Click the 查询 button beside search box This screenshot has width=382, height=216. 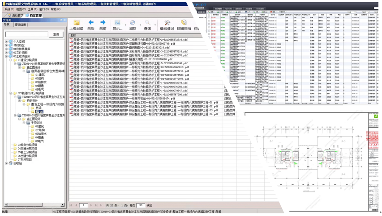(x=56, y=34)
